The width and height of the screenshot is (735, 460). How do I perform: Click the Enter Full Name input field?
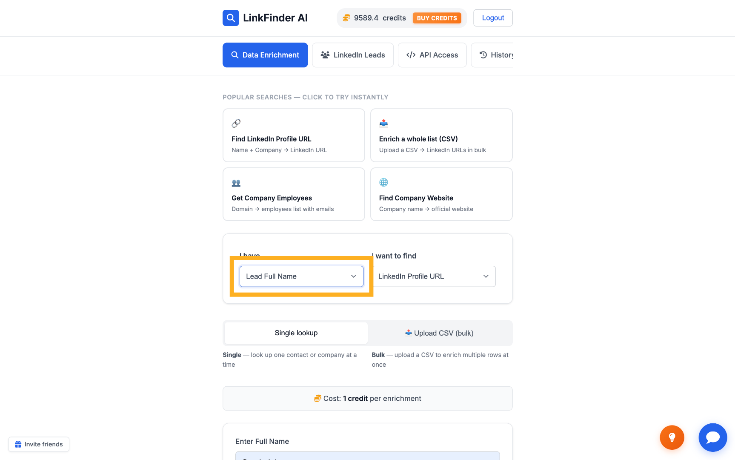point(368,456)
